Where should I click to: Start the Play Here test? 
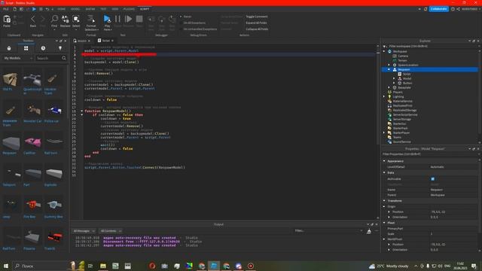click(x=107, y=23)
